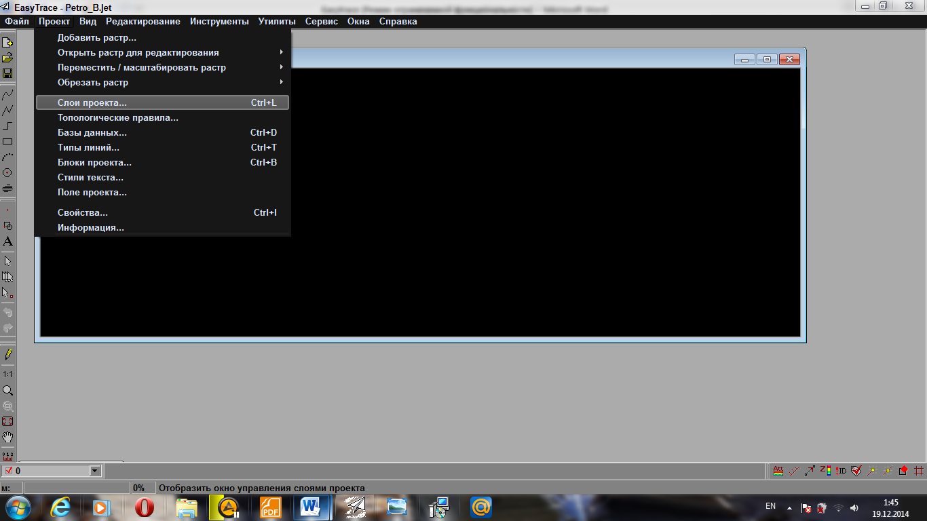The height and width of the screenshot is (521, 927).
Task: Choose 'Топологические правила...' menu entry
Action: [163, 117]
